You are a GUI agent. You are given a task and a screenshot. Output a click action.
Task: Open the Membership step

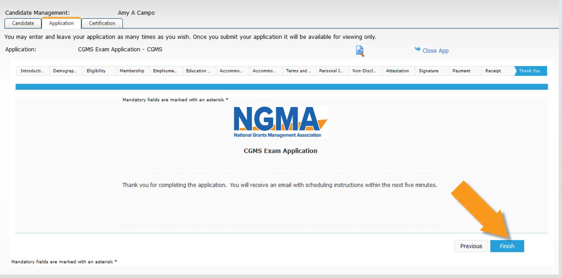point(131,71)
